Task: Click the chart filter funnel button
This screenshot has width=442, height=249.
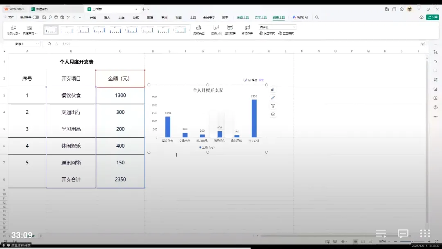Action: 273,106
